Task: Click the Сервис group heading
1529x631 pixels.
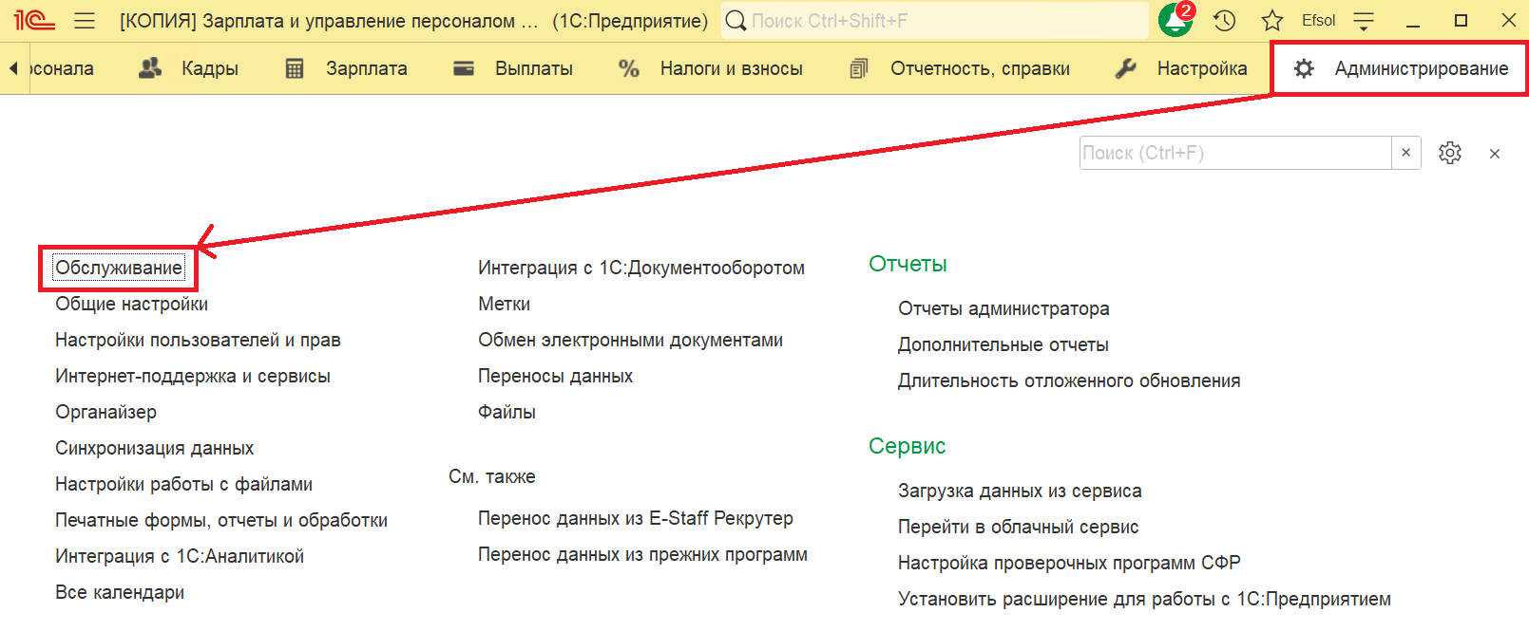Action: pos(907,446)
